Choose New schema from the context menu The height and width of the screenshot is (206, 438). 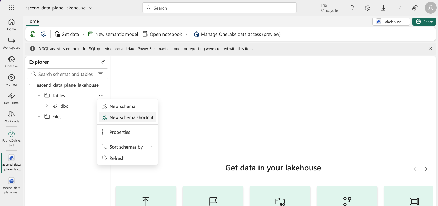[x=127, y=106]
